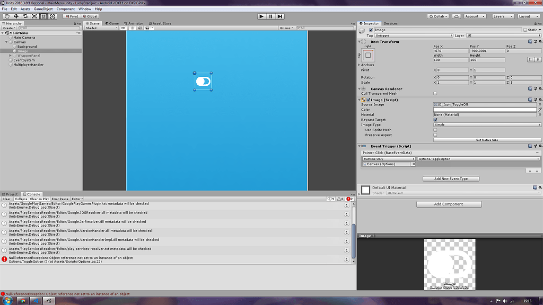
Task: Select the Rect Transform tool
Action: 43,16
